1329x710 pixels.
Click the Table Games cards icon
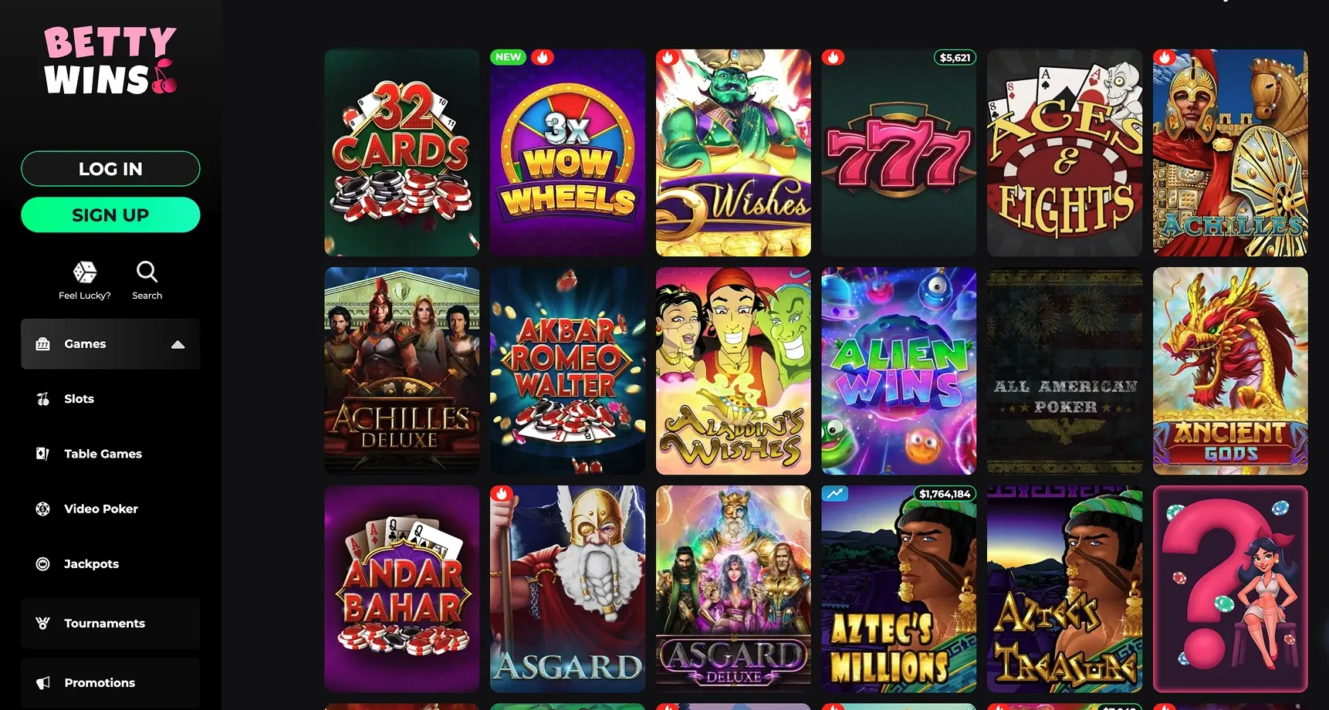[43, 454]
